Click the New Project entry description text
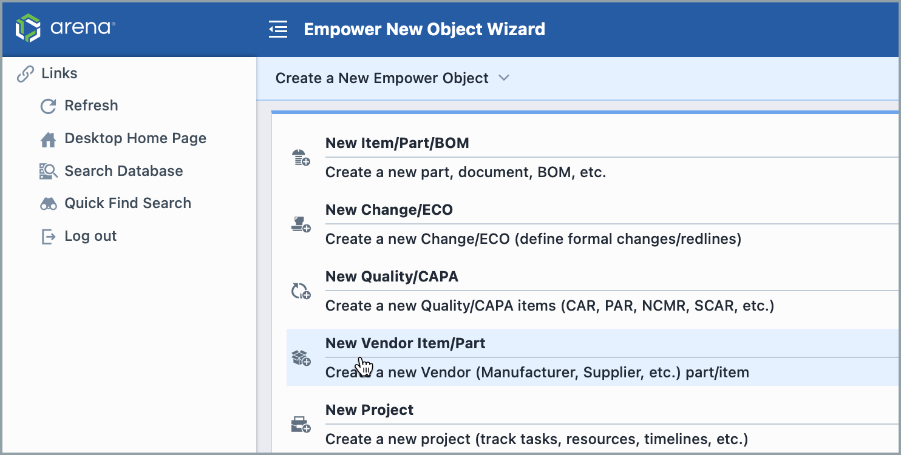Screen dimensions: 901x455 (x=537, y=439)
